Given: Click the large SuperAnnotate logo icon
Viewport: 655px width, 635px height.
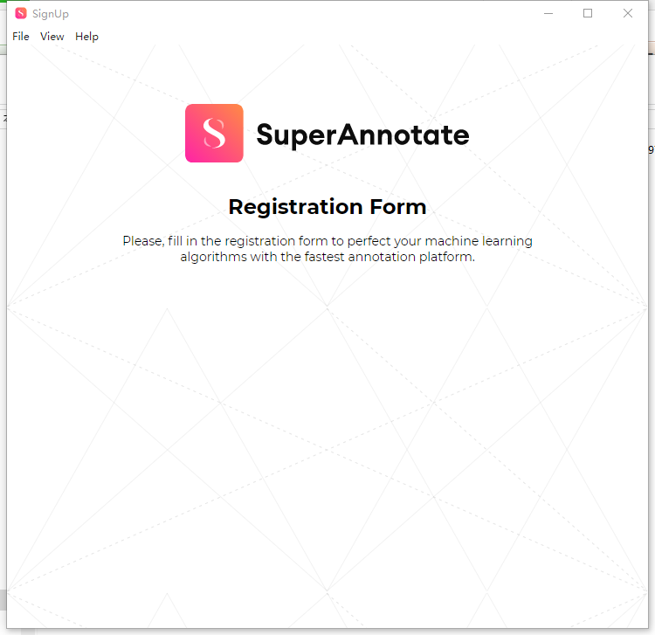Looking at the screenshot, I should 214,134.
